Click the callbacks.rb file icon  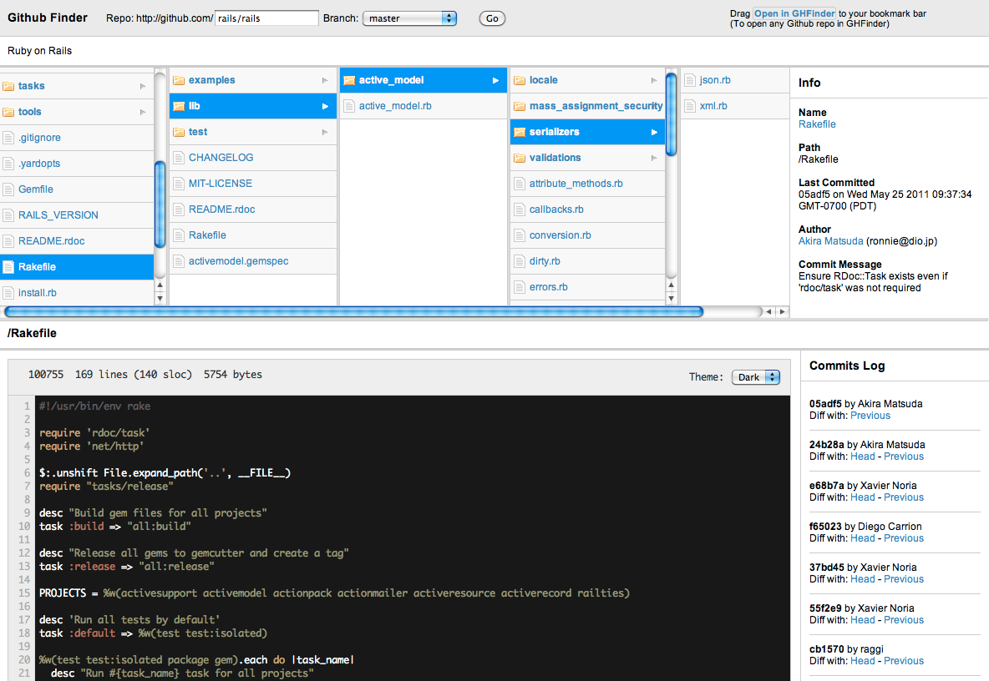coord(519,209)
